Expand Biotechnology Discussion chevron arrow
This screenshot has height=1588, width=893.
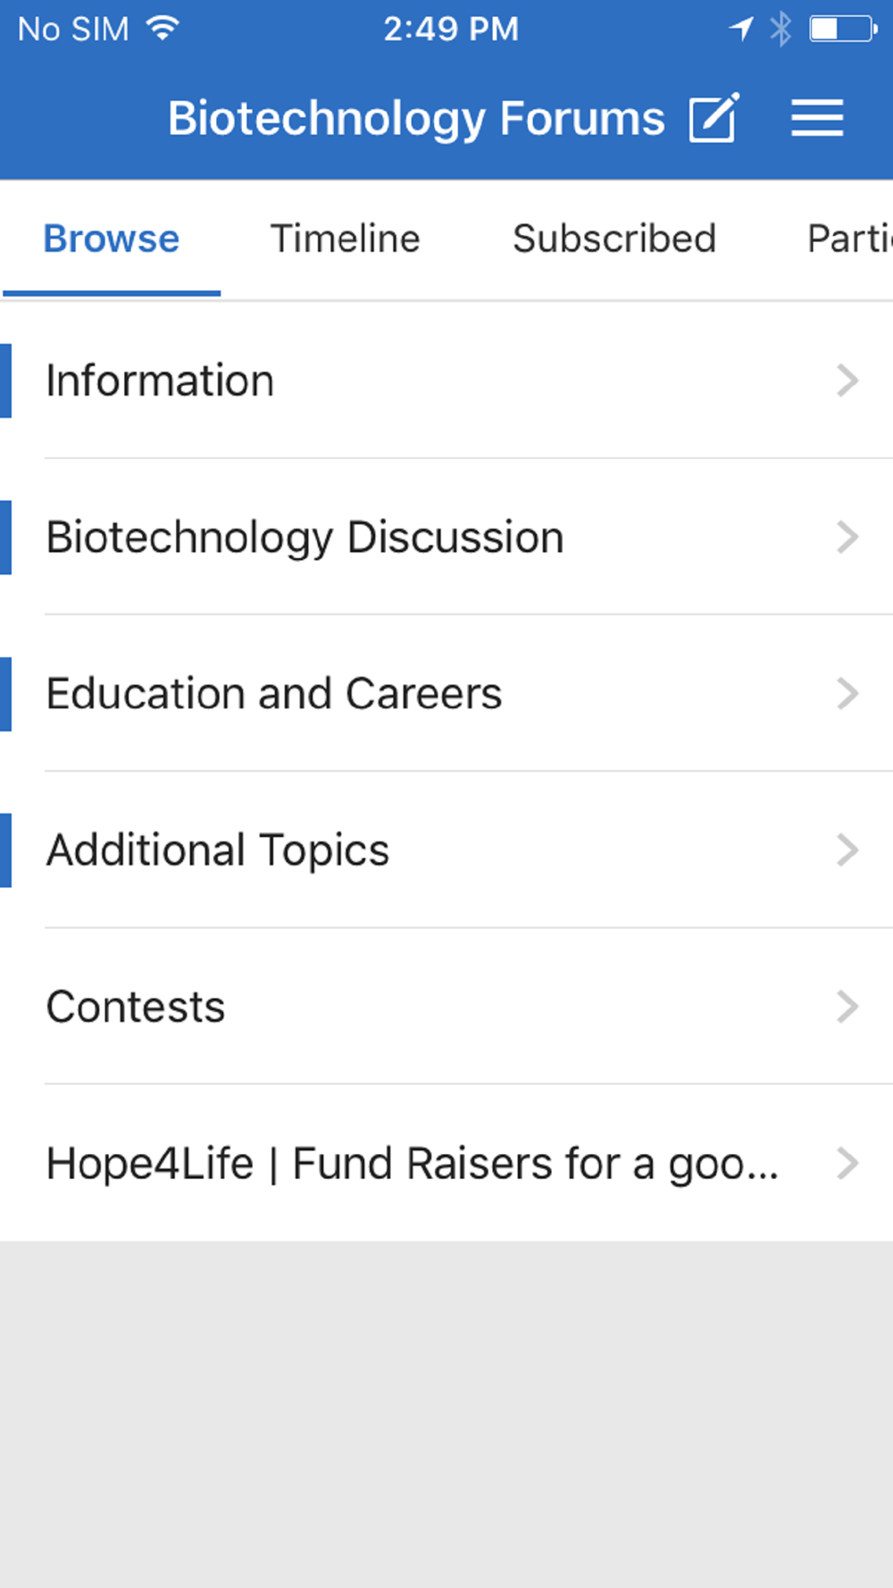[847, 537]
